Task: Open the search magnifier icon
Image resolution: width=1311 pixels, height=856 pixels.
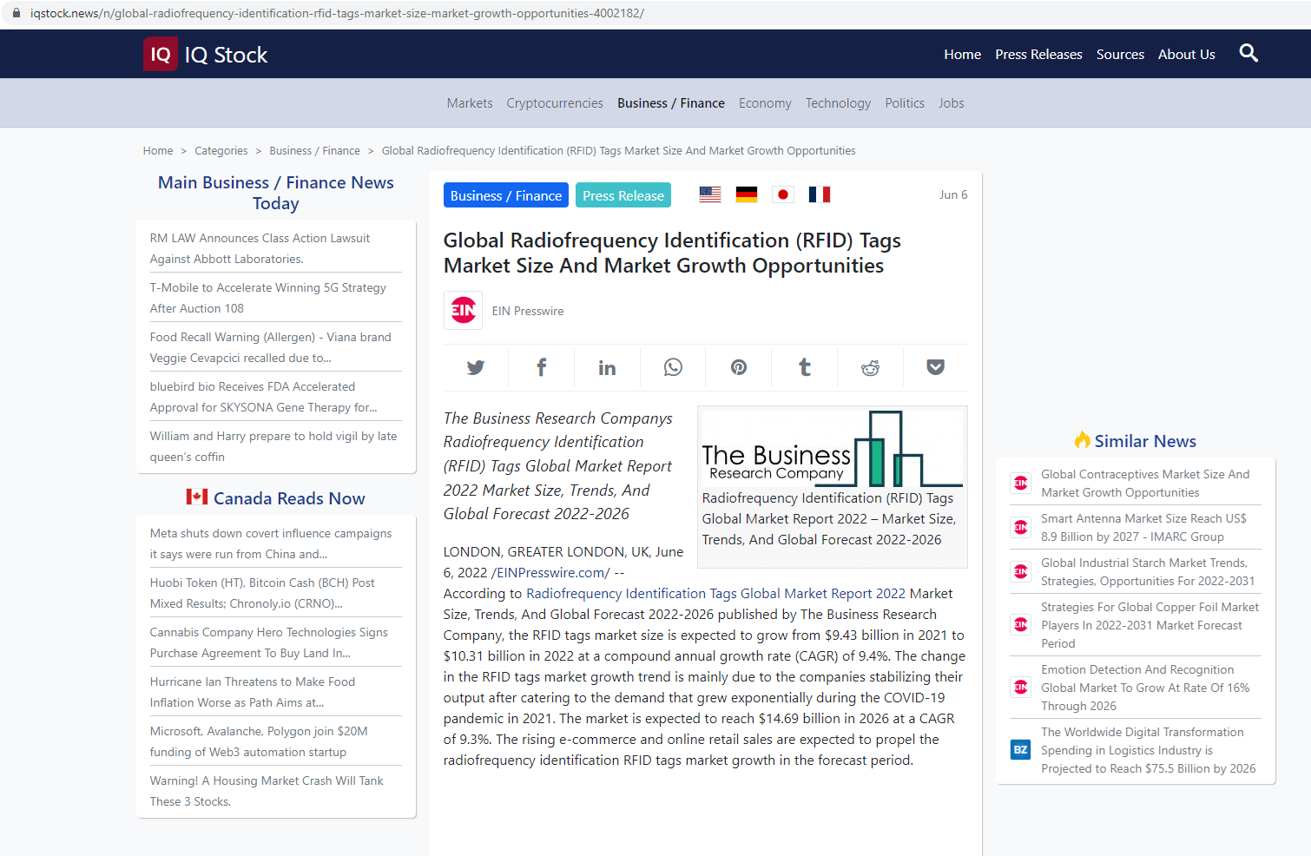Action: pos(1248,53)
